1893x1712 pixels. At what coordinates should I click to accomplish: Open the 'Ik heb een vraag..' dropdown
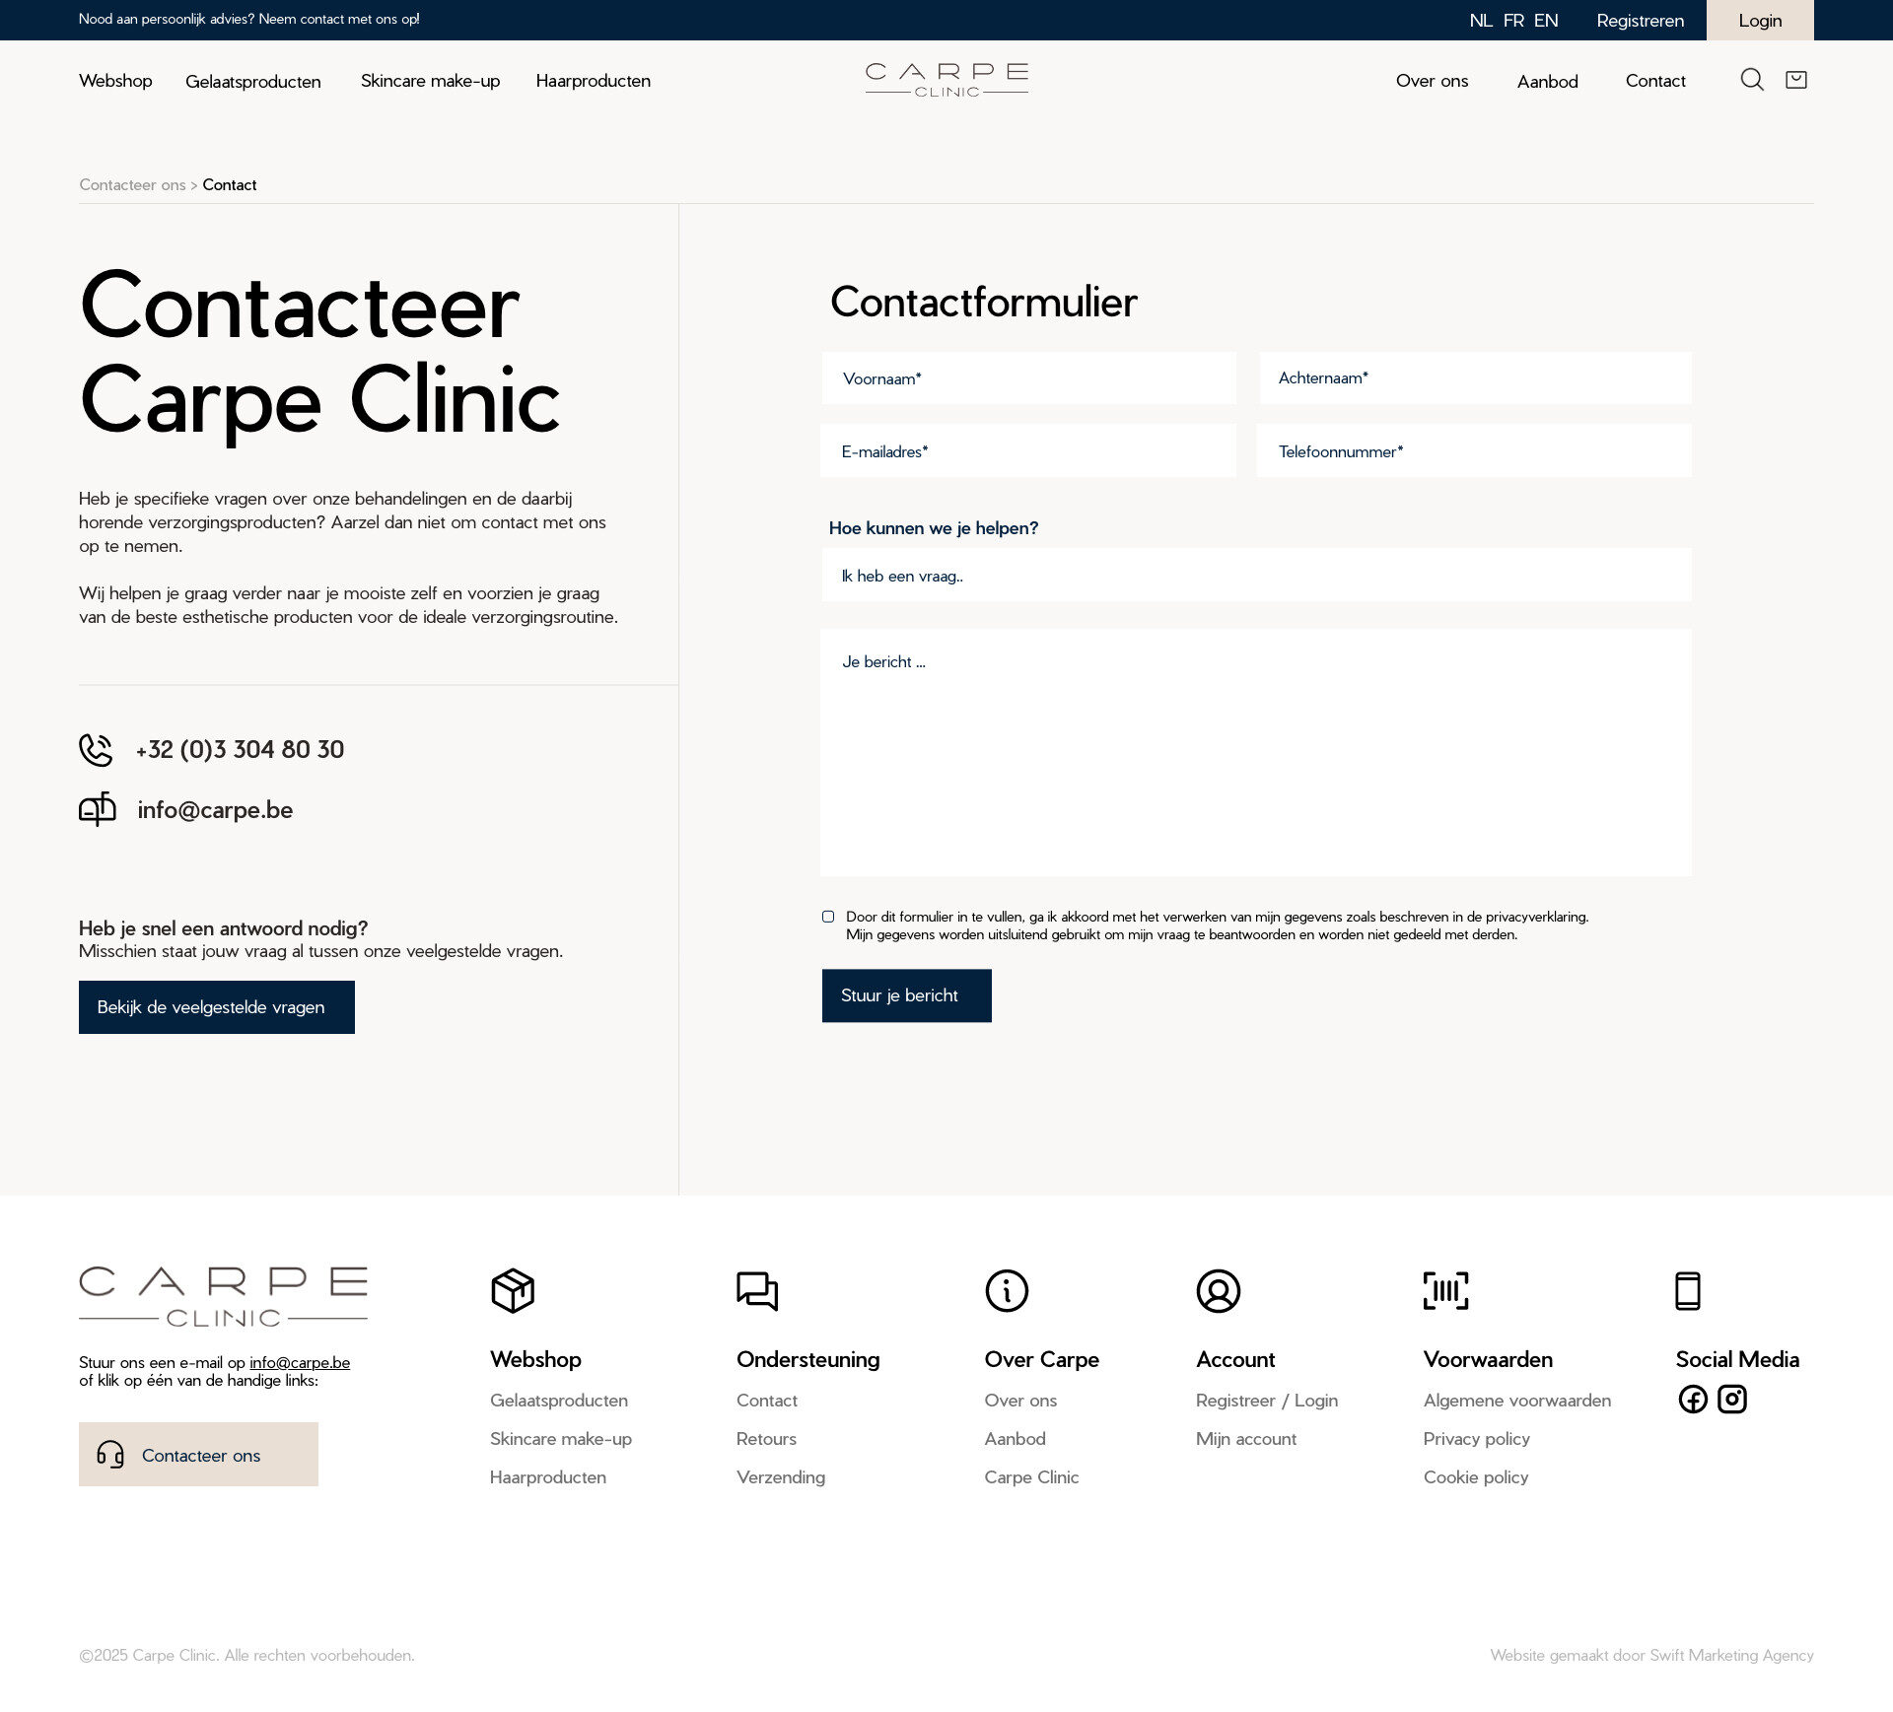coord(1255,576)
